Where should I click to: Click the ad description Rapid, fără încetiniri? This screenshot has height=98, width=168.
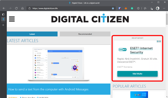137,60
